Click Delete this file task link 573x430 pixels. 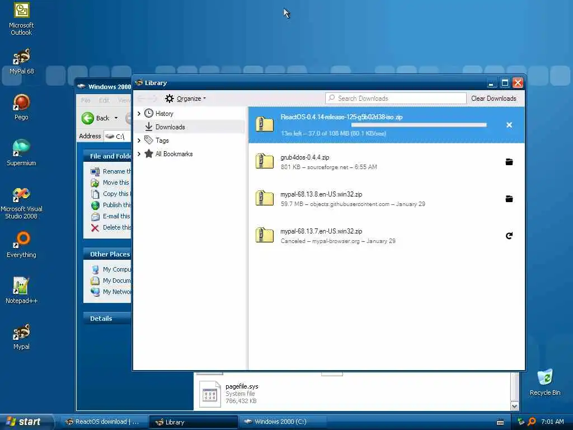pos(111,227)
